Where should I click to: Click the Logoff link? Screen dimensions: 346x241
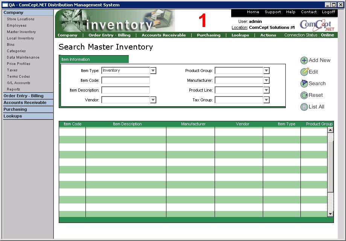tap(328, 12)
